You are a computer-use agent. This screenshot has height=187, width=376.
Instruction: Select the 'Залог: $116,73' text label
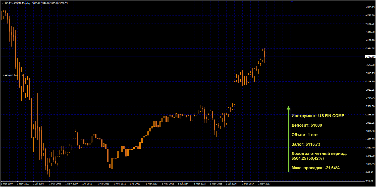tap(306, 144)
